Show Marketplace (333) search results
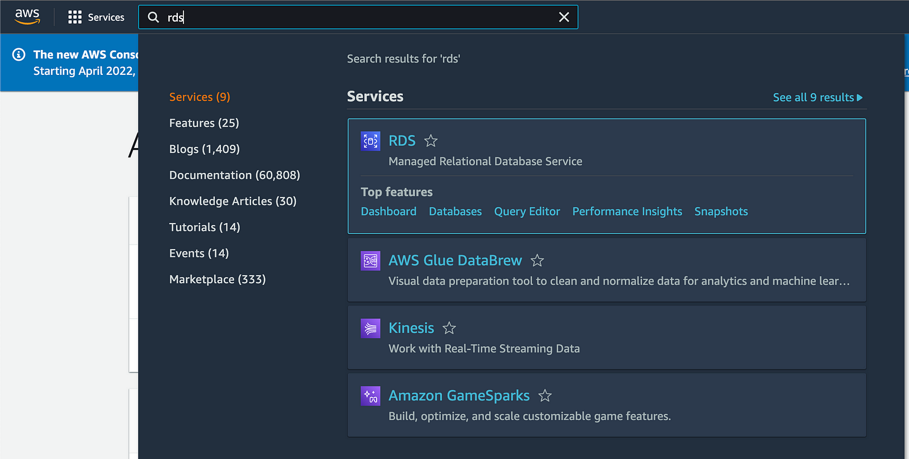 click(x=217, y=279)
